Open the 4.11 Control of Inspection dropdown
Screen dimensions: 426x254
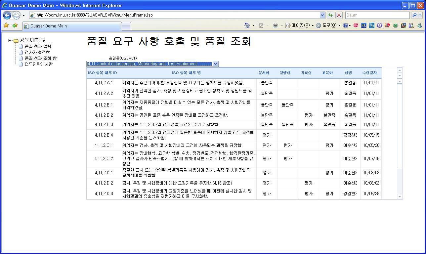(152, 64)
